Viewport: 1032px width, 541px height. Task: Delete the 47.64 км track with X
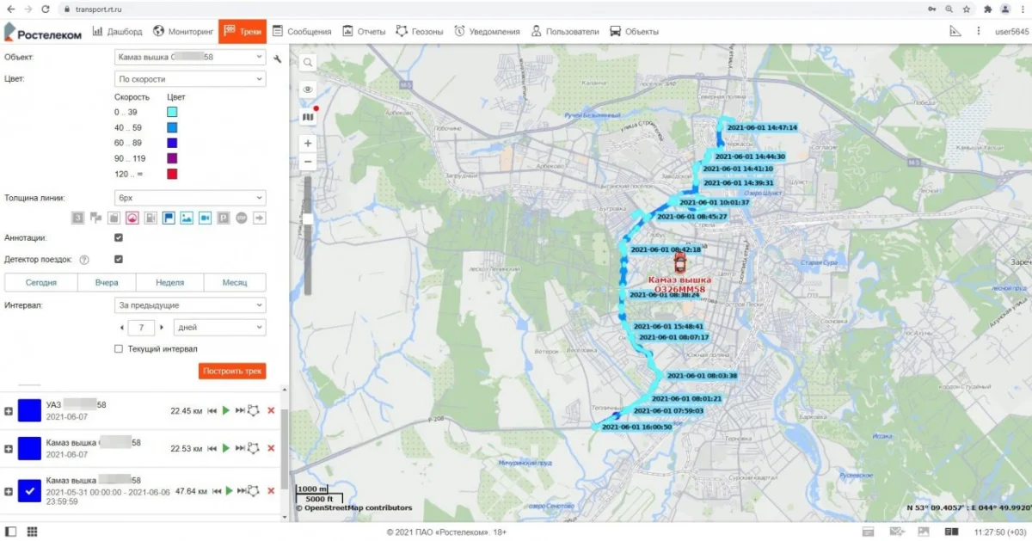271,491
